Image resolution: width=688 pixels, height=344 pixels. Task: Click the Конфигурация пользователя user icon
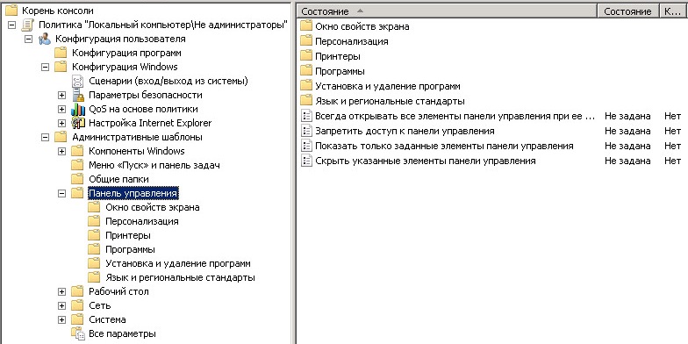44,39
